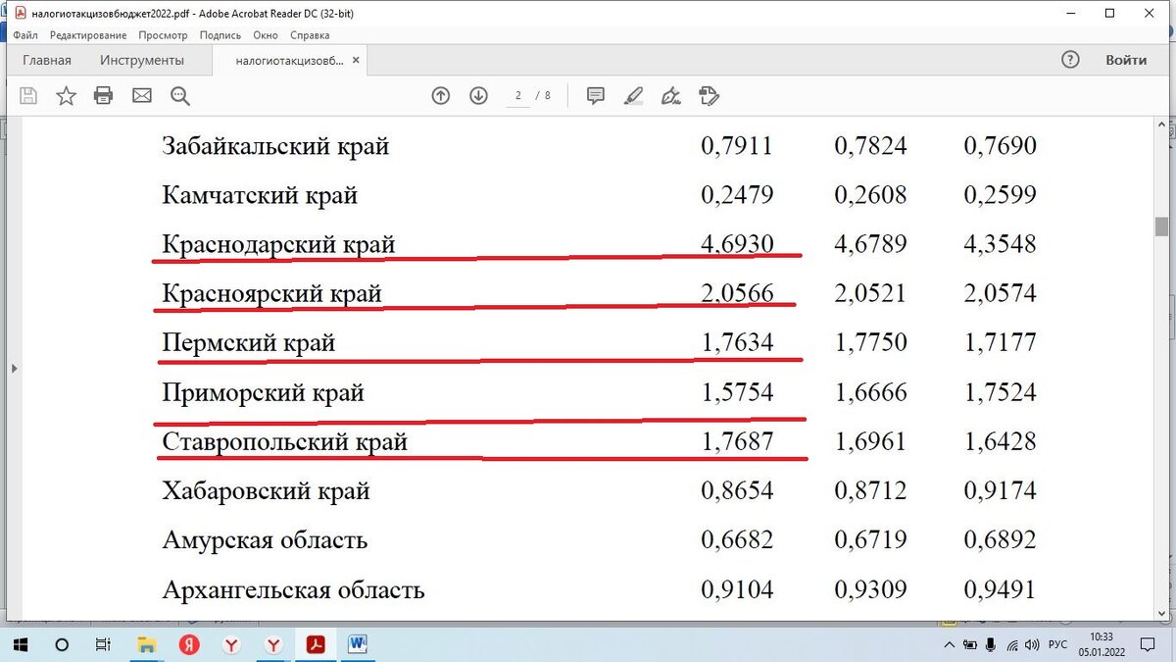Screen dimensions: 1176x662
Task: Open the Окно menu
Action: [x=265, y=35]
